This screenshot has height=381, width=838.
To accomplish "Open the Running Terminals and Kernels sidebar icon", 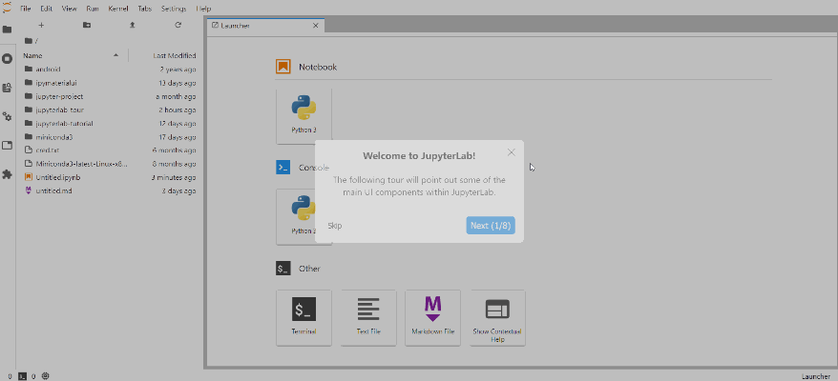I will (7, 59).
